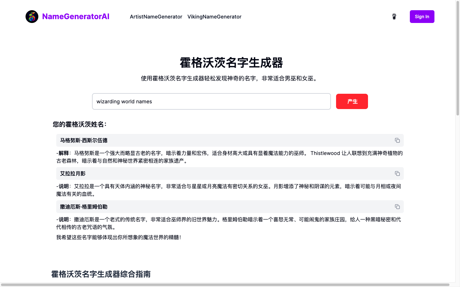Image resolution: width=460 pixels, height=287 pixels.
Task: Click the wizarding world names input field
Action: click(211, 101)
